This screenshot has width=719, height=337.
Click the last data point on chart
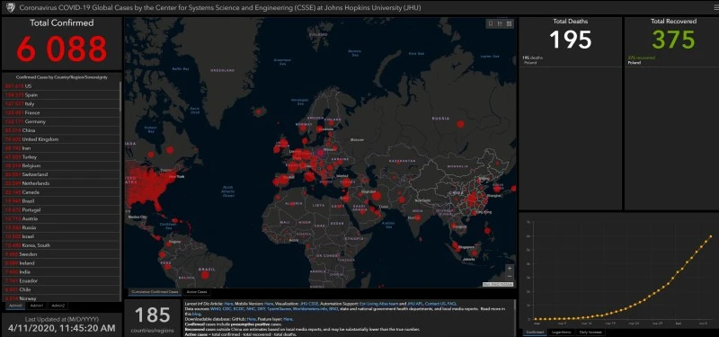pos(711,236)
